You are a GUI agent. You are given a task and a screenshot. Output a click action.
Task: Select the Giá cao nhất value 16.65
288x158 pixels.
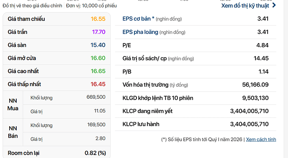tap(98, 71)
